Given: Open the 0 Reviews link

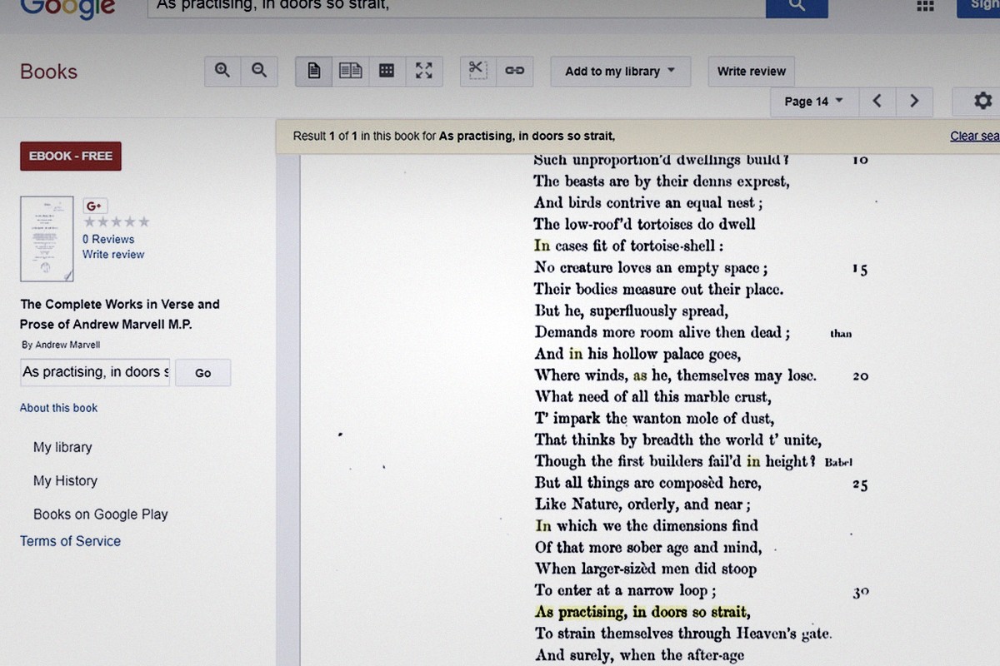Looking at the screenshot, I should coord(108,239).
